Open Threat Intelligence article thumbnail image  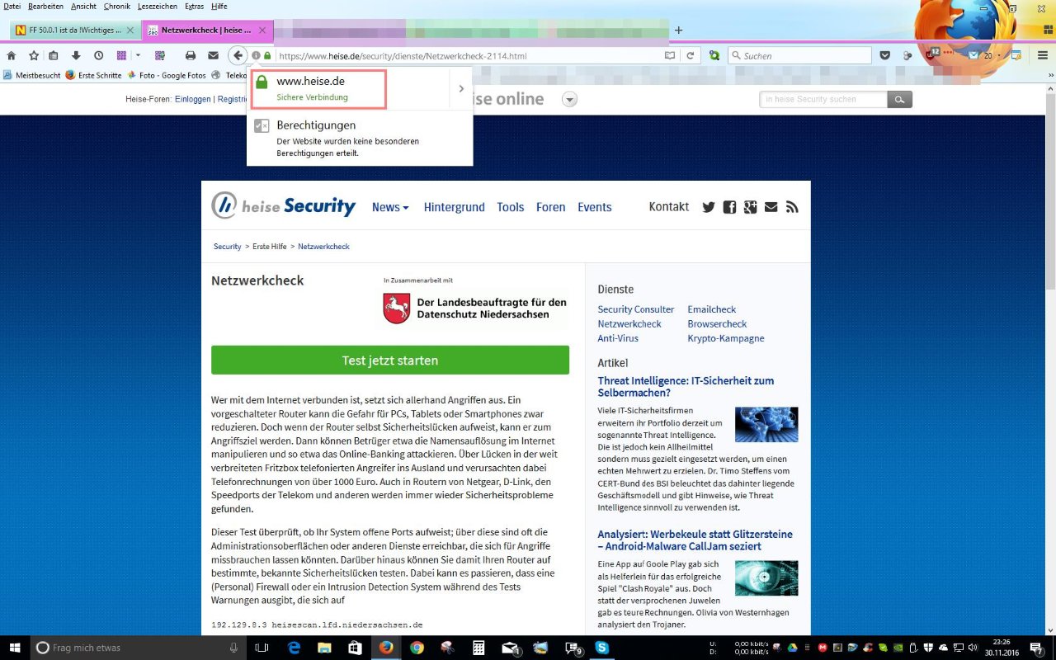[766, 425]
